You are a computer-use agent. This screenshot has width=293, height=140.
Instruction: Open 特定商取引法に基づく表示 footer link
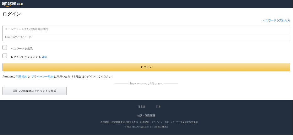125,122
